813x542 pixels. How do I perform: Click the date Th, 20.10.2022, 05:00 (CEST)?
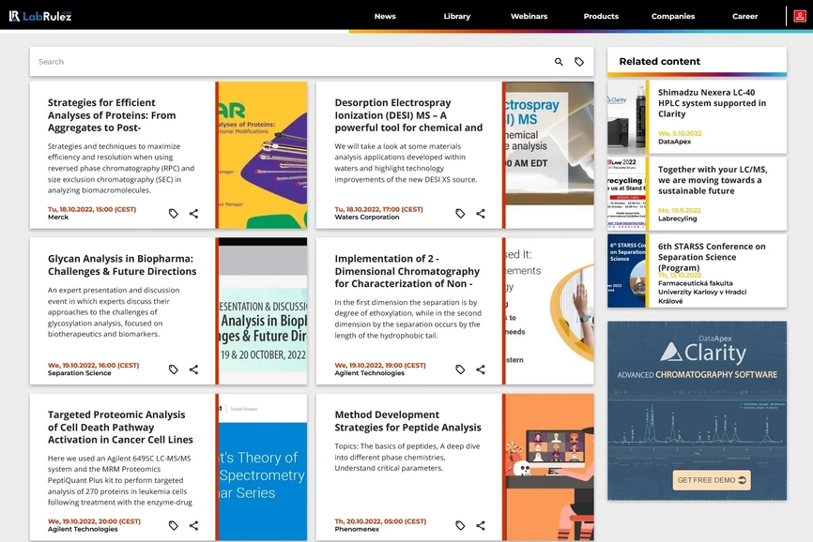[x=380, y=521]
